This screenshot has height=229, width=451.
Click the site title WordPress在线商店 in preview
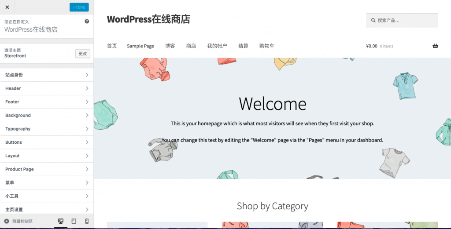148,19
